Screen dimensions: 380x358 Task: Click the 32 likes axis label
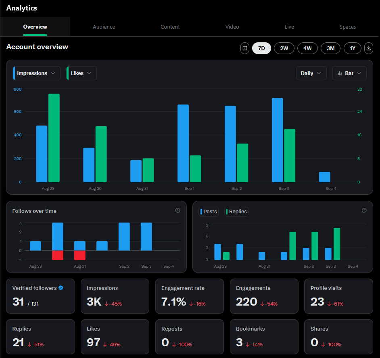tap(360, 89)
